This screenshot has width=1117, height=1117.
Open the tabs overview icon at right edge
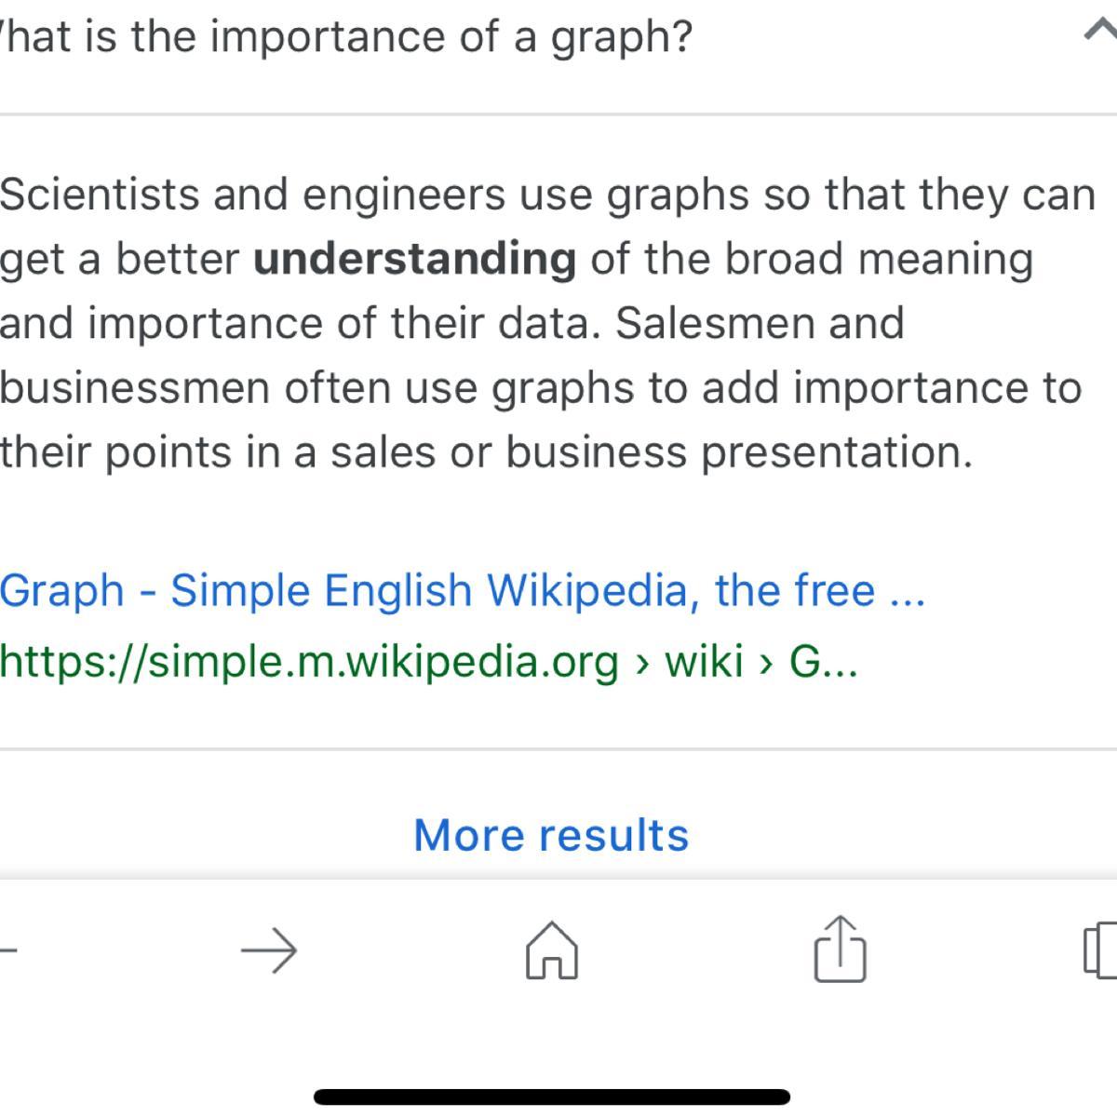[x=1101, y=950]
